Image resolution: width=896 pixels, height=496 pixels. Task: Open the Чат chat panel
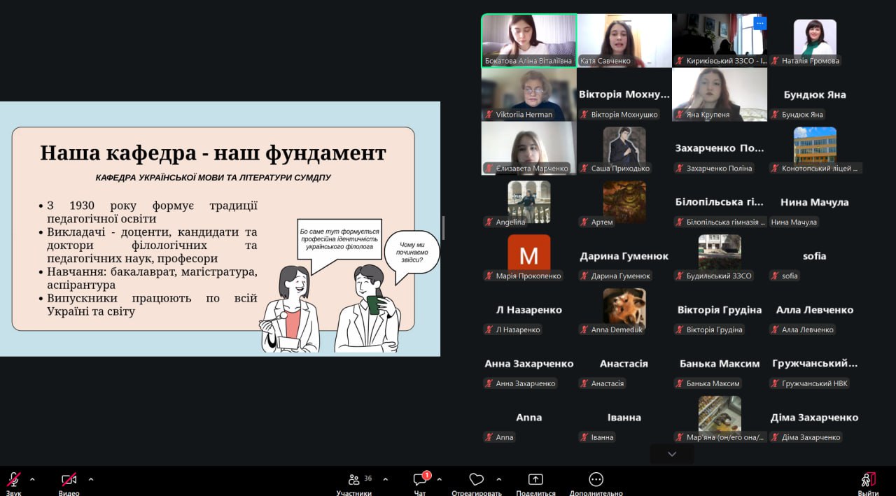click(420, 480)
